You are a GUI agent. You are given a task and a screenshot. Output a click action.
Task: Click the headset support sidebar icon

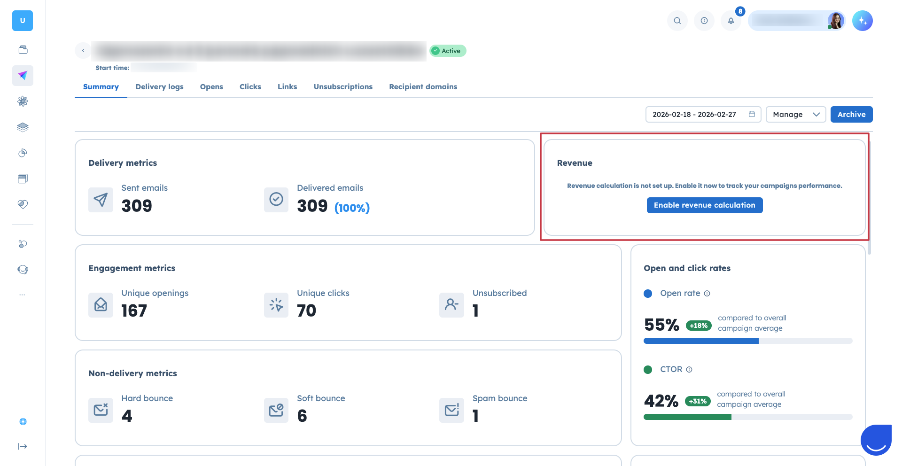click(x=23, y=270)
